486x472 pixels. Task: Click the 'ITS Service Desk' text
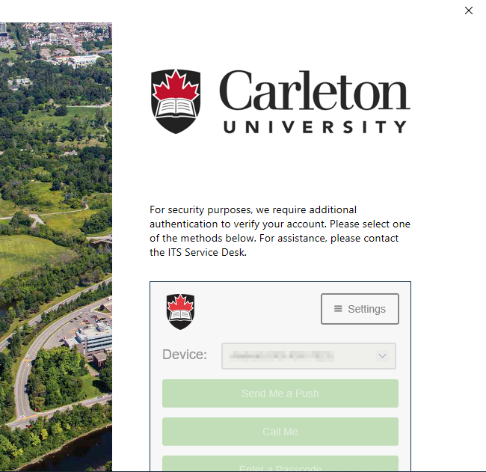pyautogui.click(x=206, y=252)
